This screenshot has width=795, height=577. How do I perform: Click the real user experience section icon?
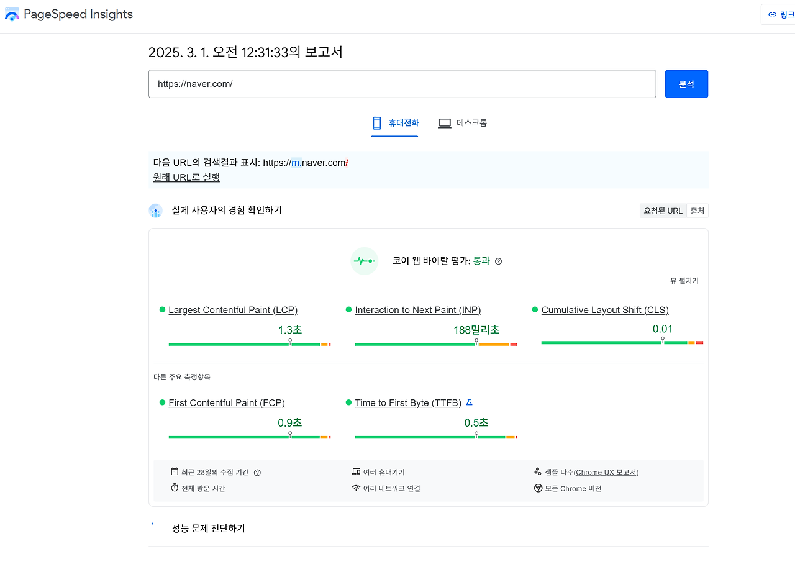point(155,211)
